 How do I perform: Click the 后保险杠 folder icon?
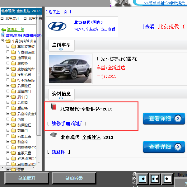13,86
